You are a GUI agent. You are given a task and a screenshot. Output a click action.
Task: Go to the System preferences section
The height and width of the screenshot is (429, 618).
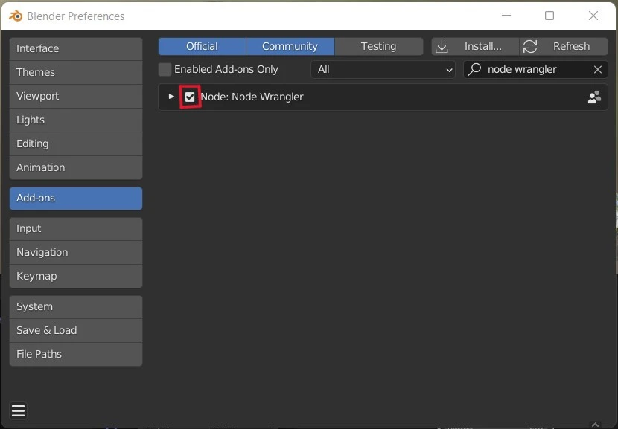76,306
